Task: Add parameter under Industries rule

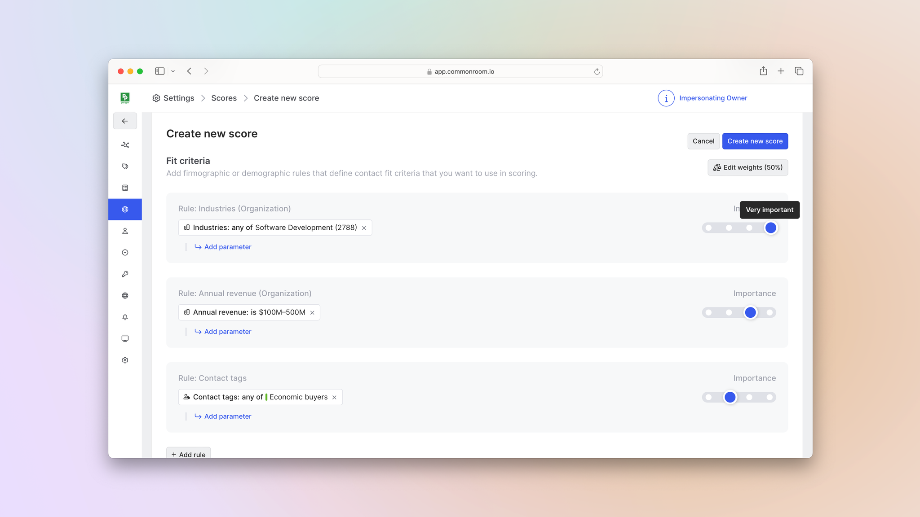Action: click(227, 247)
